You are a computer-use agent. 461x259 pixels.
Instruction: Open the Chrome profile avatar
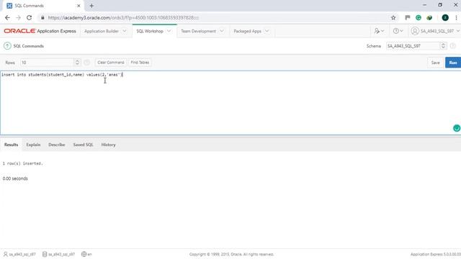tap(445, 17)
